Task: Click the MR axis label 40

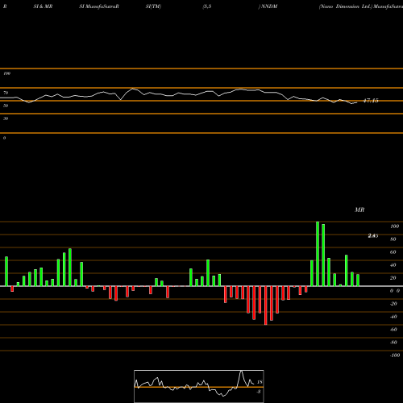Action: point(393,265)
